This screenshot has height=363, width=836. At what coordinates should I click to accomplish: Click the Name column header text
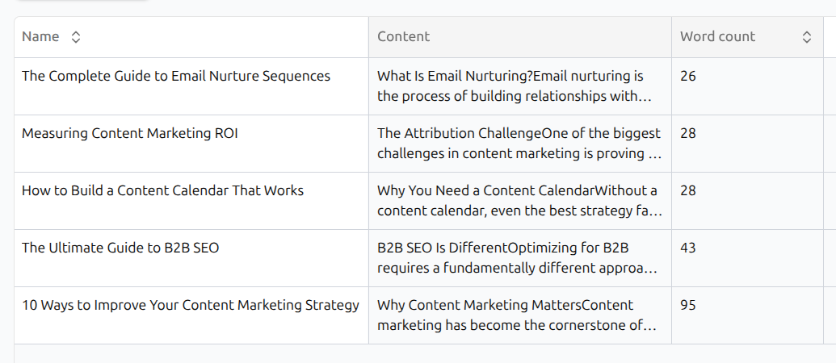(40, 37)
